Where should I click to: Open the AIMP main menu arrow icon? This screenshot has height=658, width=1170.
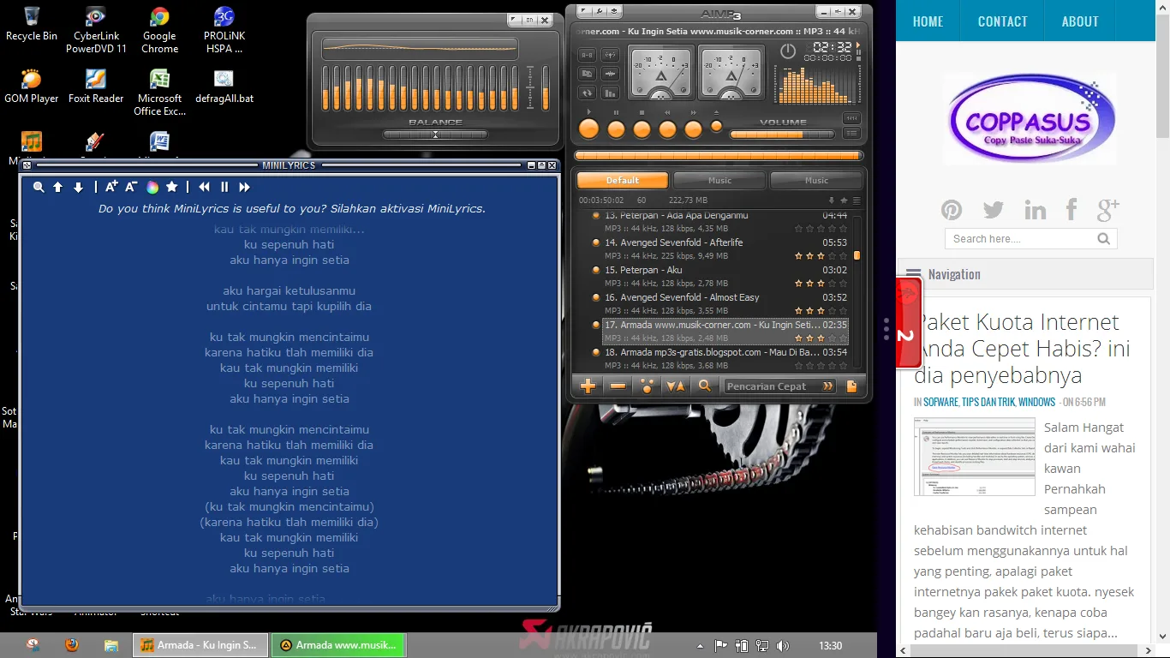(x=584, y=12)
